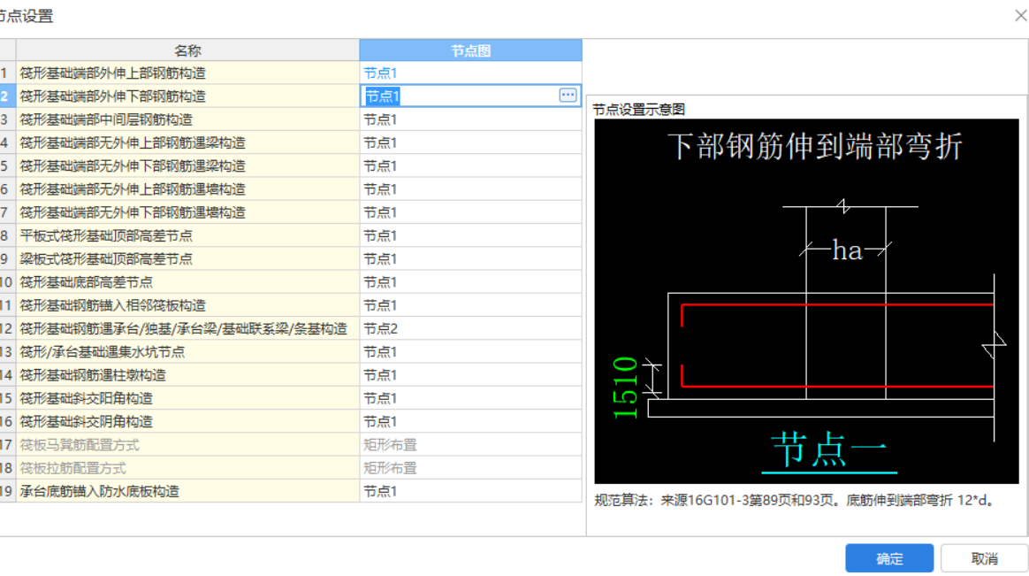Open the ellipsis picker in row 2

click(x=568, y=96)
